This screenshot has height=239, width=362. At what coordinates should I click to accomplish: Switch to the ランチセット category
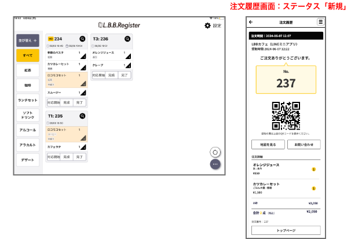28,99
